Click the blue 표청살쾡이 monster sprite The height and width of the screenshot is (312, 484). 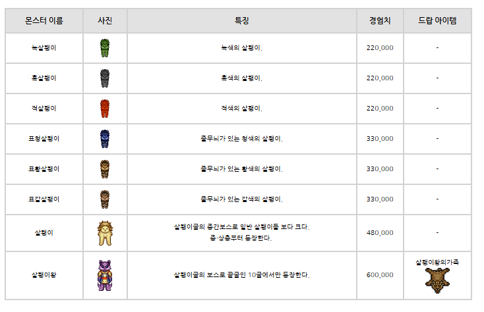[105, 139]
